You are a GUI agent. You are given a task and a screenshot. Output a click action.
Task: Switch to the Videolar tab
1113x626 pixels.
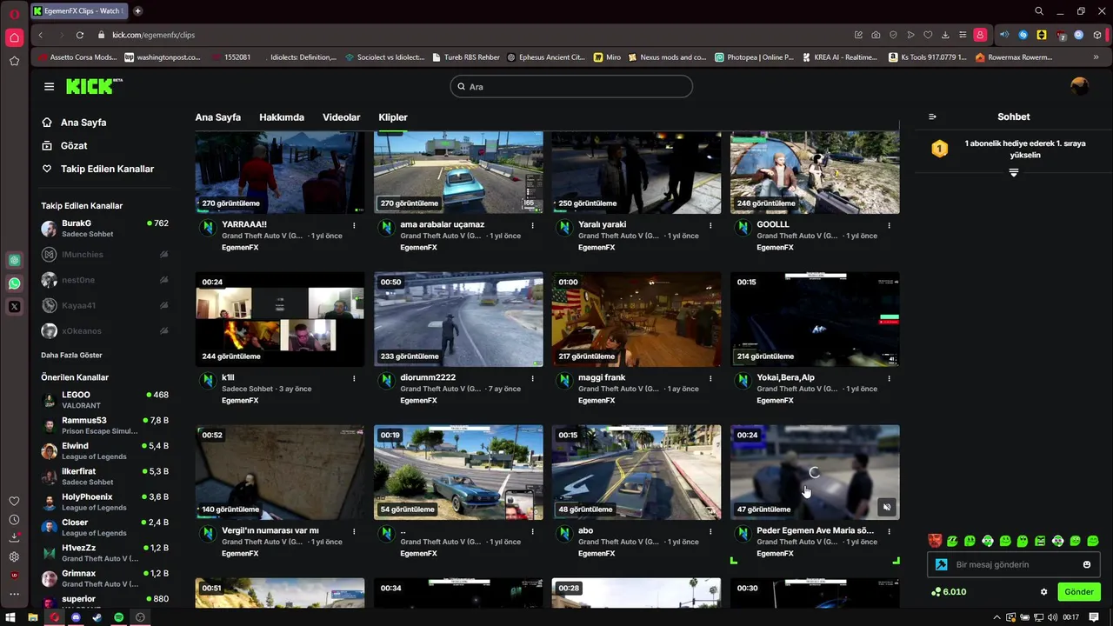click(x=341, y=117)
